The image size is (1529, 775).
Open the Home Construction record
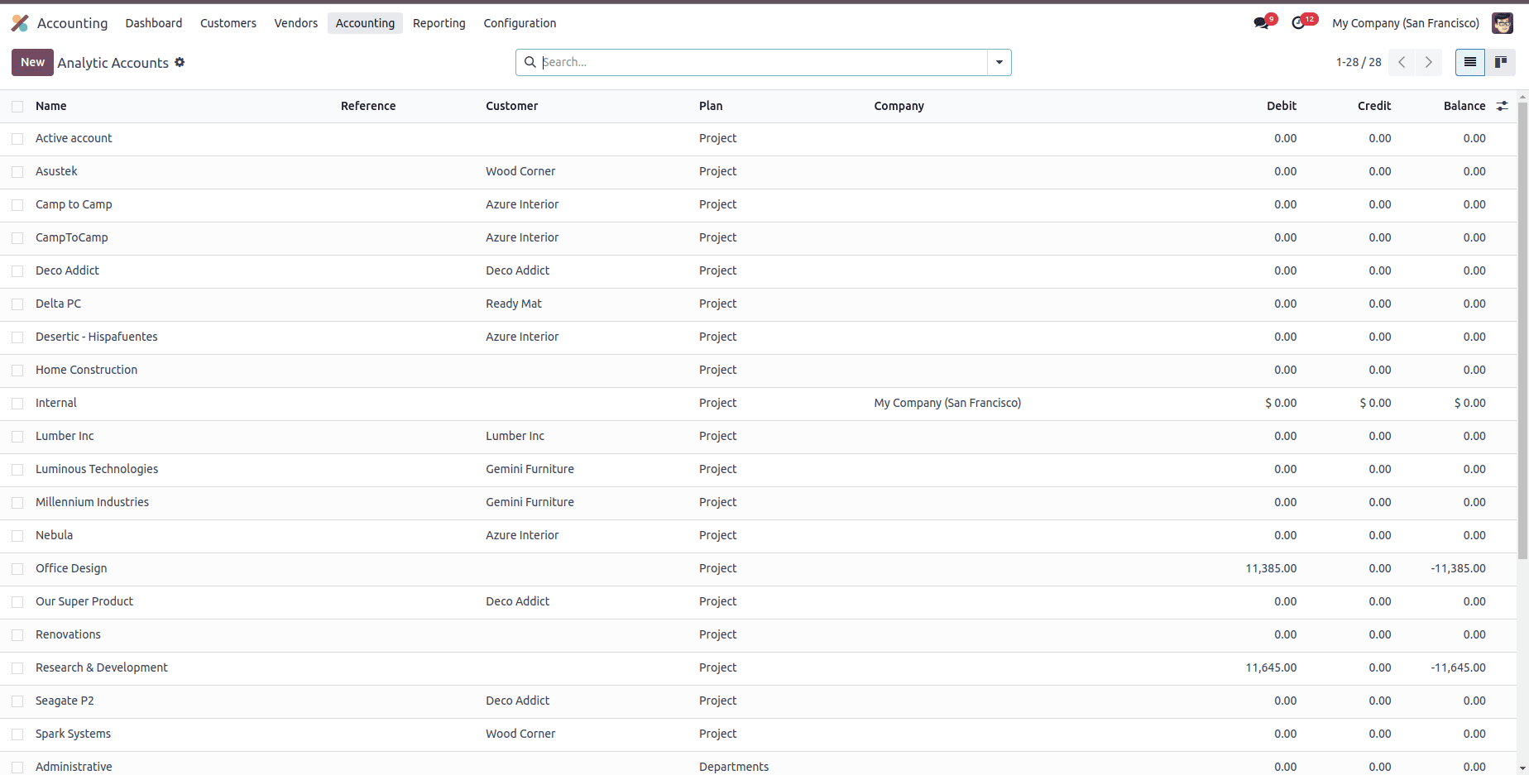pyautogui.click(x=87, y=370)
